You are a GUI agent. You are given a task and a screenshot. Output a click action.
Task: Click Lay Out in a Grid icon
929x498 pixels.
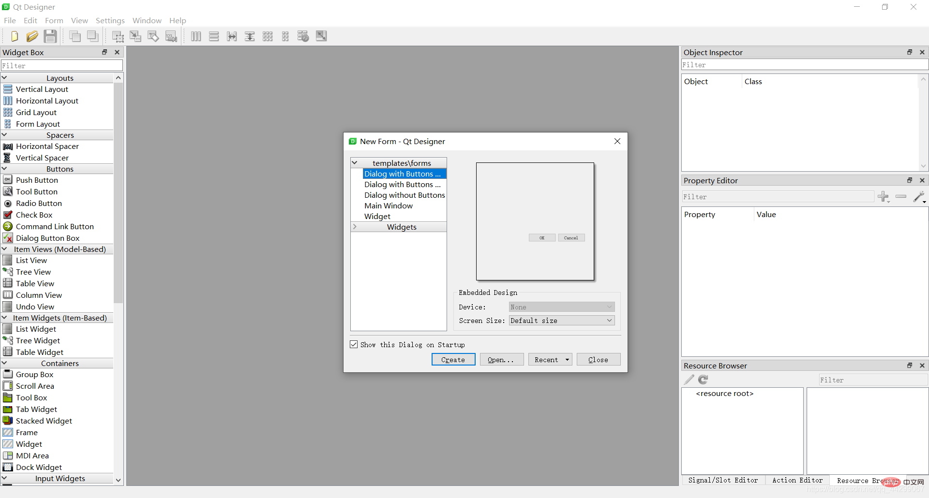(268, 36)
